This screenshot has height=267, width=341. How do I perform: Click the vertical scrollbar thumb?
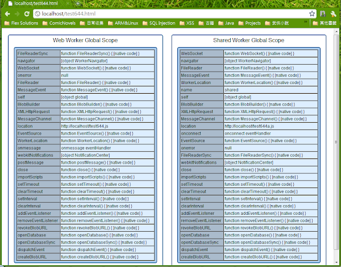click(336, 141)
